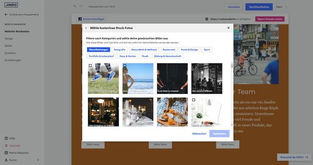Image resolution: width=313 pixels, height=165 pixels.
Task: Click the Hilfe question mark icon
Action: (x=6, y=138)
